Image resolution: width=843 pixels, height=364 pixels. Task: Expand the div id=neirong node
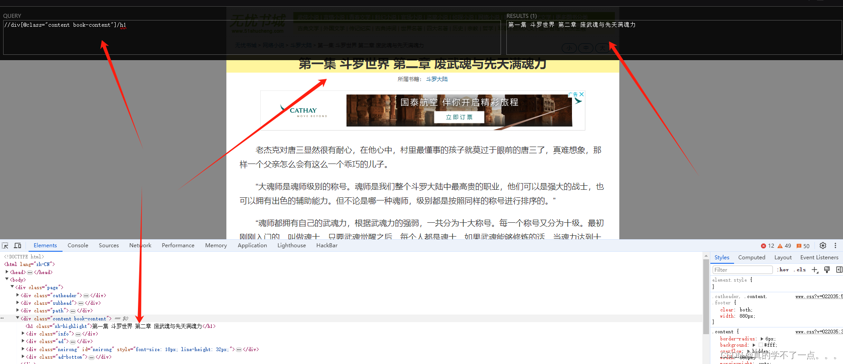click(23, 349)
